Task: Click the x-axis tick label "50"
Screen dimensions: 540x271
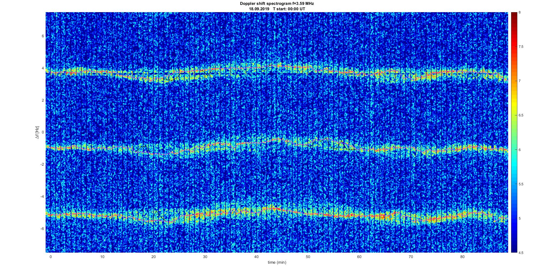Action: pyautogui.click(x=308, y=257)
